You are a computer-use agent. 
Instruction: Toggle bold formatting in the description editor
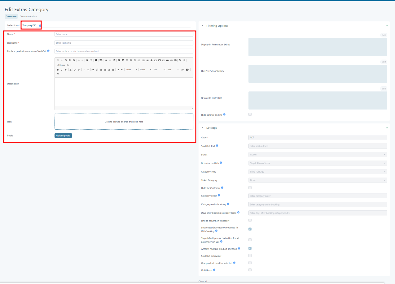point(58,70)
